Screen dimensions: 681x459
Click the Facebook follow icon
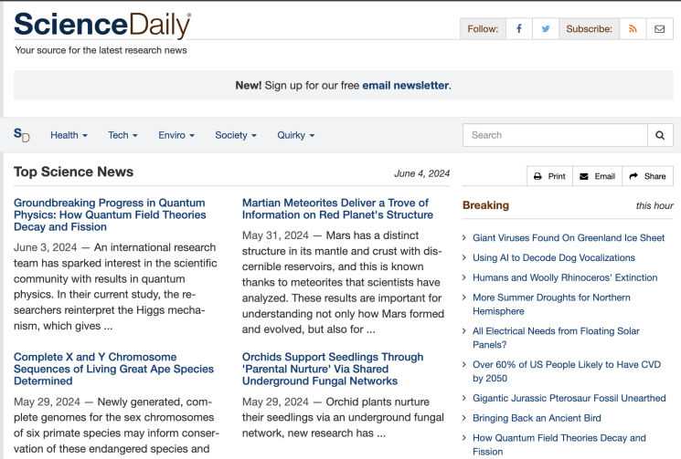(519, 29)
